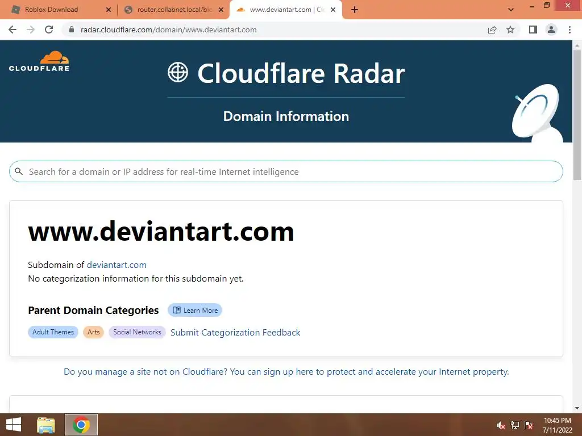Click the www.deviantart.com heading

click(161, 231)
